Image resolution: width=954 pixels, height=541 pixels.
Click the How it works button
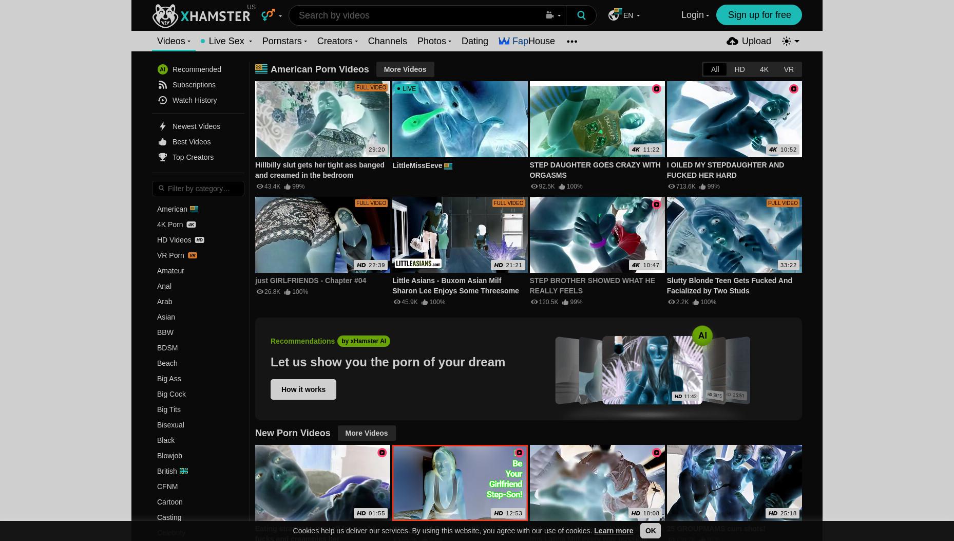pyautogui.click(x=303, y=389)
